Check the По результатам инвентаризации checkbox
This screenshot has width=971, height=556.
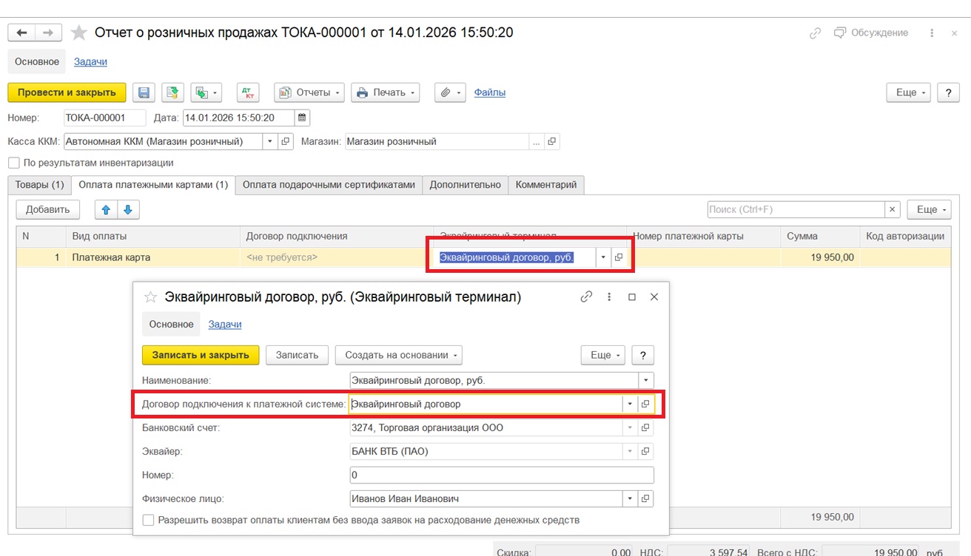[x=13, y=163]
